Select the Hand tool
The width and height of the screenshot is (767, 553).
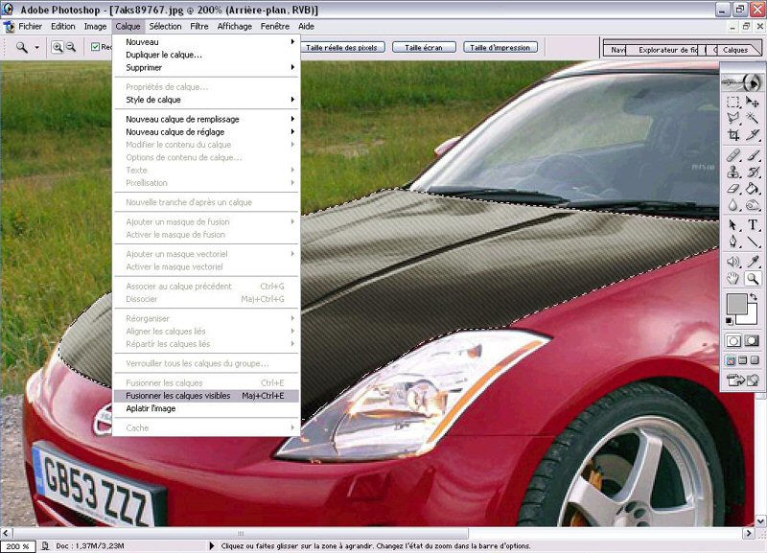pos(732,279)
